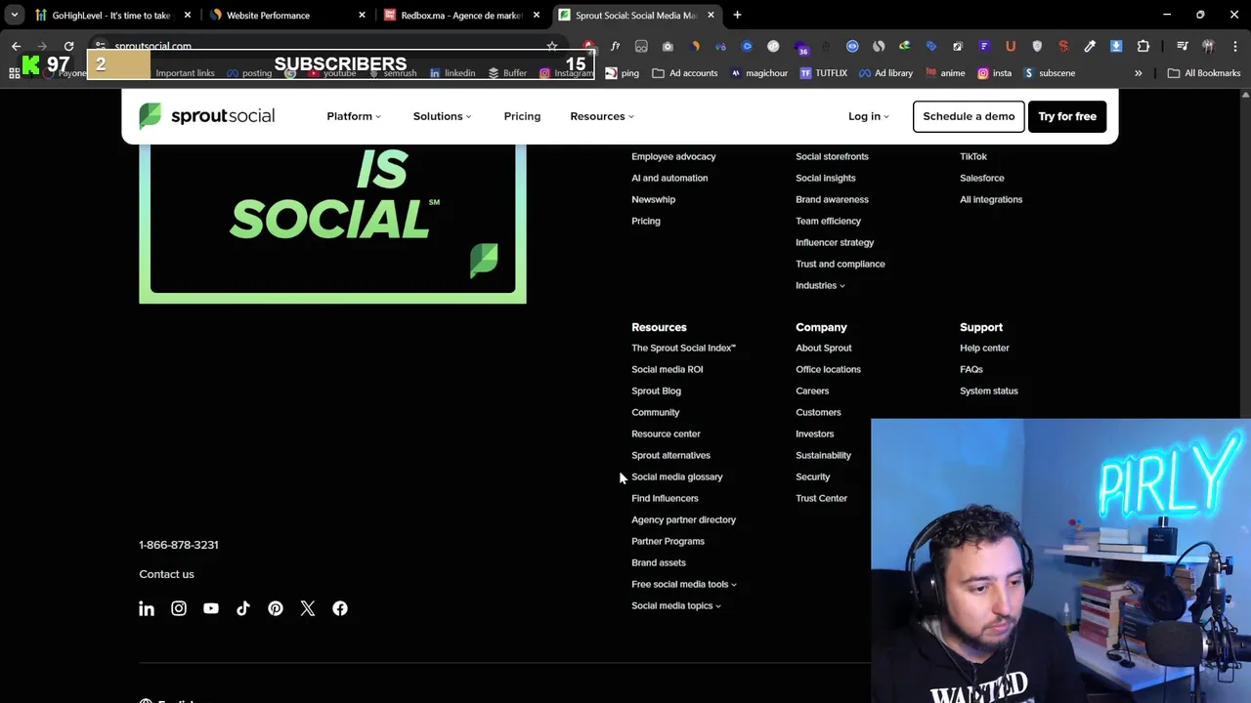Screen dimensions: 1251x703
Task: Open Pricing in the header navigation
Action: point(522,116)
